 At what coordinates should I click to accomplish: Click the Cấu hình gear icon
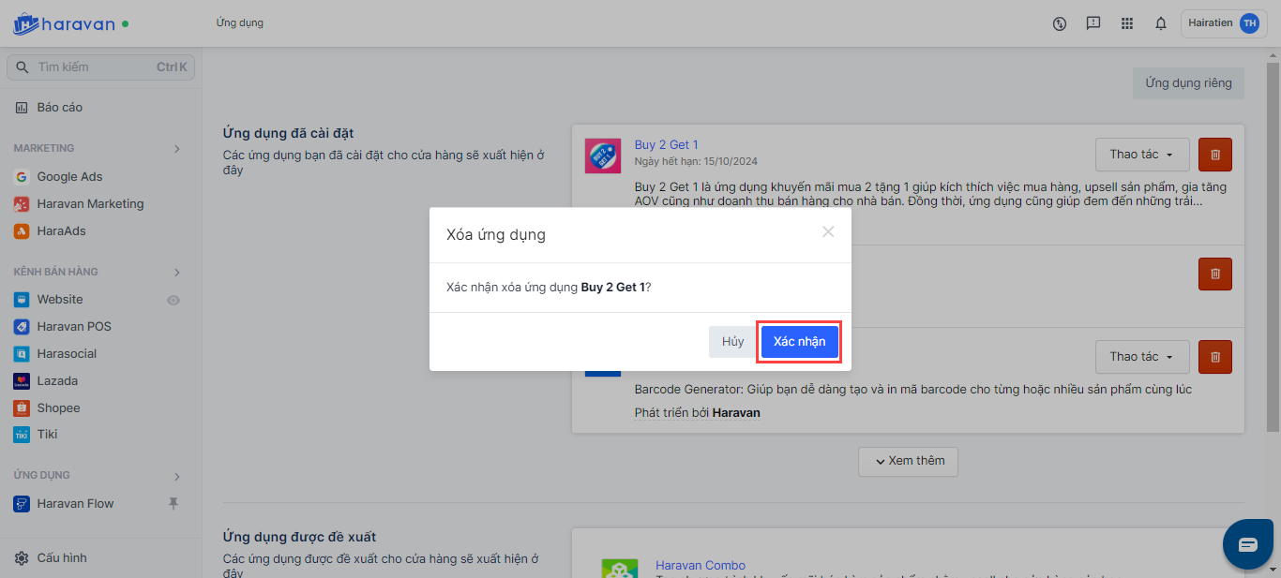pyautogui.click(x=21, y=558)
